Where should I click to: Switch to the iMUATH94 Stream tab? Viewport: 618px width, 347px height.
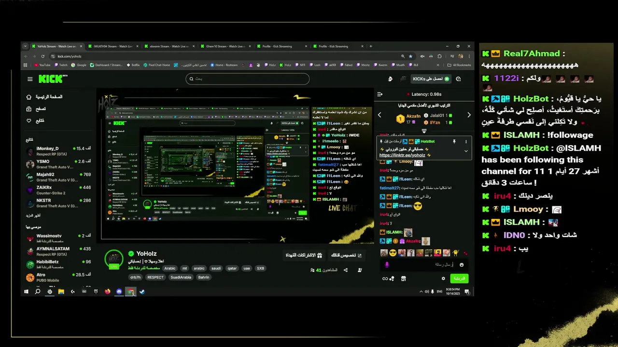tap(112, 46)
